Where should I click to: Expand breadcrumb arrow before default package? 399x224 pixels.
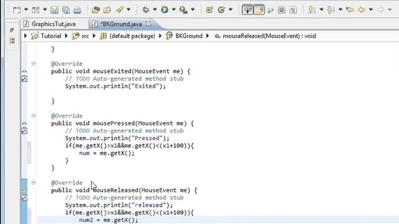tap(94, 36)
